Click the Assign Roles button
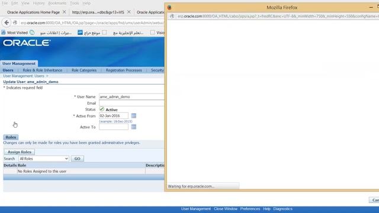 tap(20, 152)
